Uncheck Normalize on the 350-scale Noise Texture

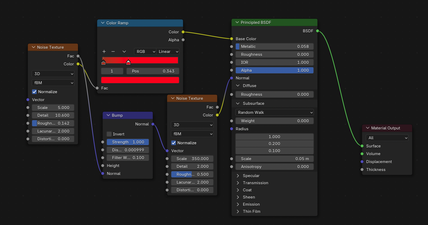tap(174, 143)
